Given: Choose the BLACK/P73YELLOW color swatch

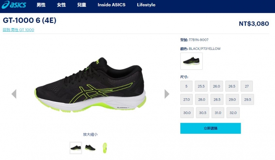Looking at the screenshot, I should [x=191, y=61].
